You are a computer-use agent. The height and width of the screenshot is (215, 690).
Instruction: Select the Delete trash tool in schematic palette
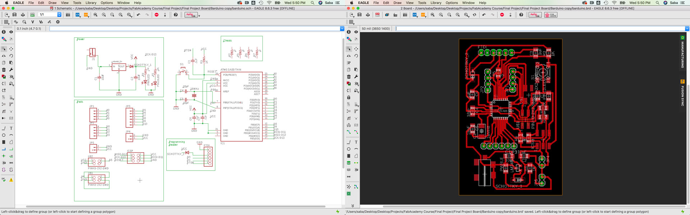[x=4, y=70]
